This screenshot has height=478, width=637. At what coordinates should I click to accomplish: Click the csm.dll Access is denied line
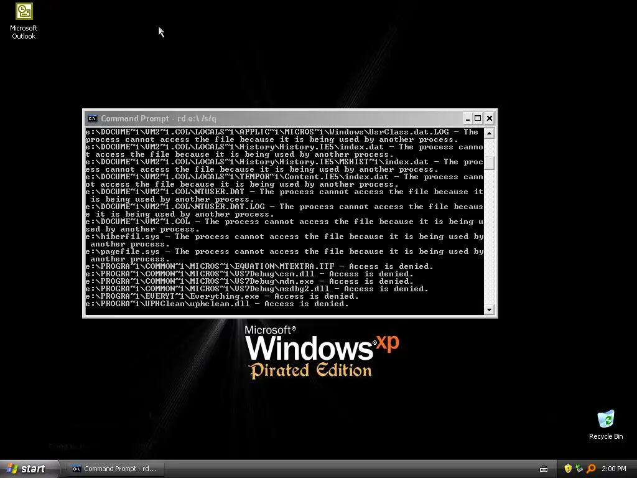pos(249,274)
